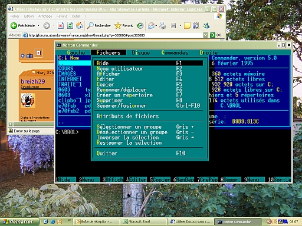Expand the Mail button dropdown arrow
Image resolution: width=302 pixels, height=226 pixels.
[156, 26]
